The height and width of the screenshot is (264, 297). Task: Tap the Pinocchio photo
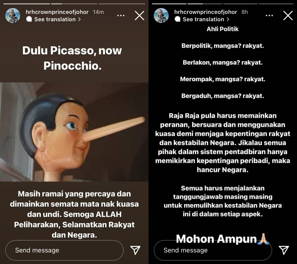click(x=74, y=132)
